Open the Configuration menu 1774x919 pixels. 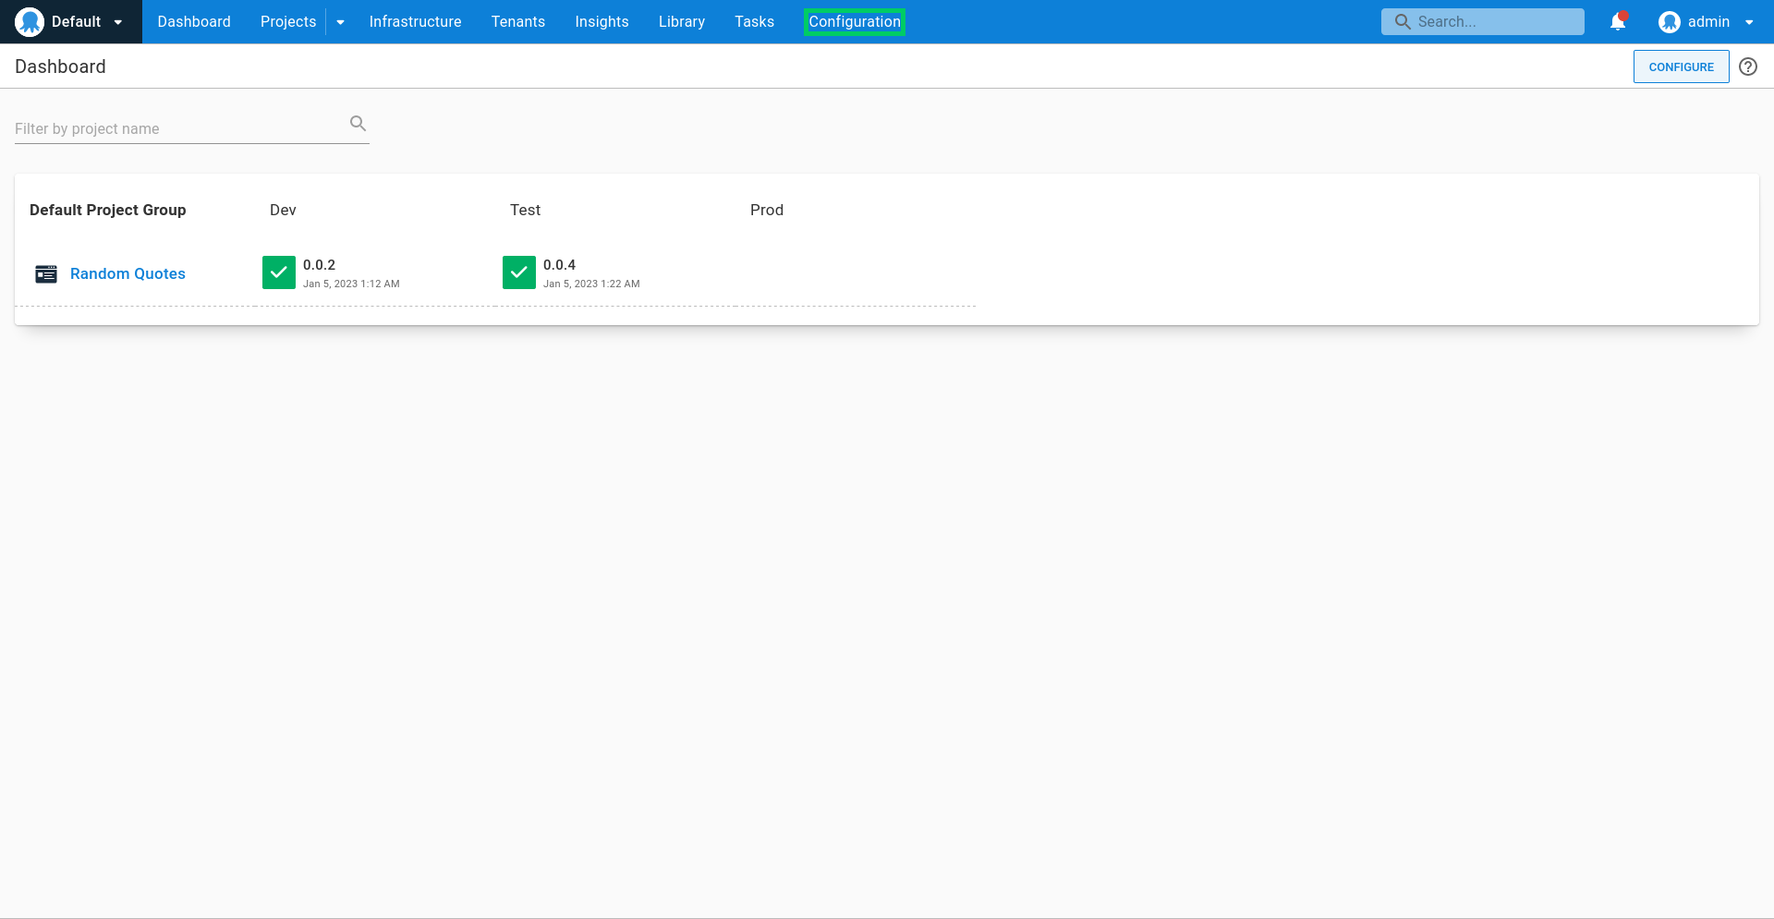point(855,21)
